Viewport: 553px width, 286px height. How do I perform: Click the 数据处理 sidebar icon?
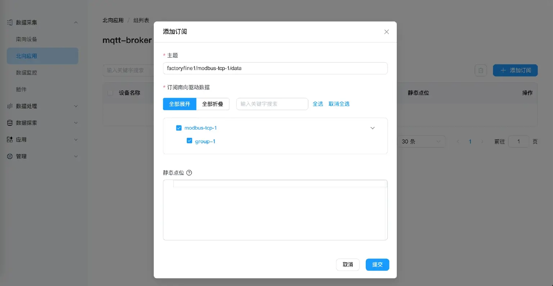coord(10,106)
